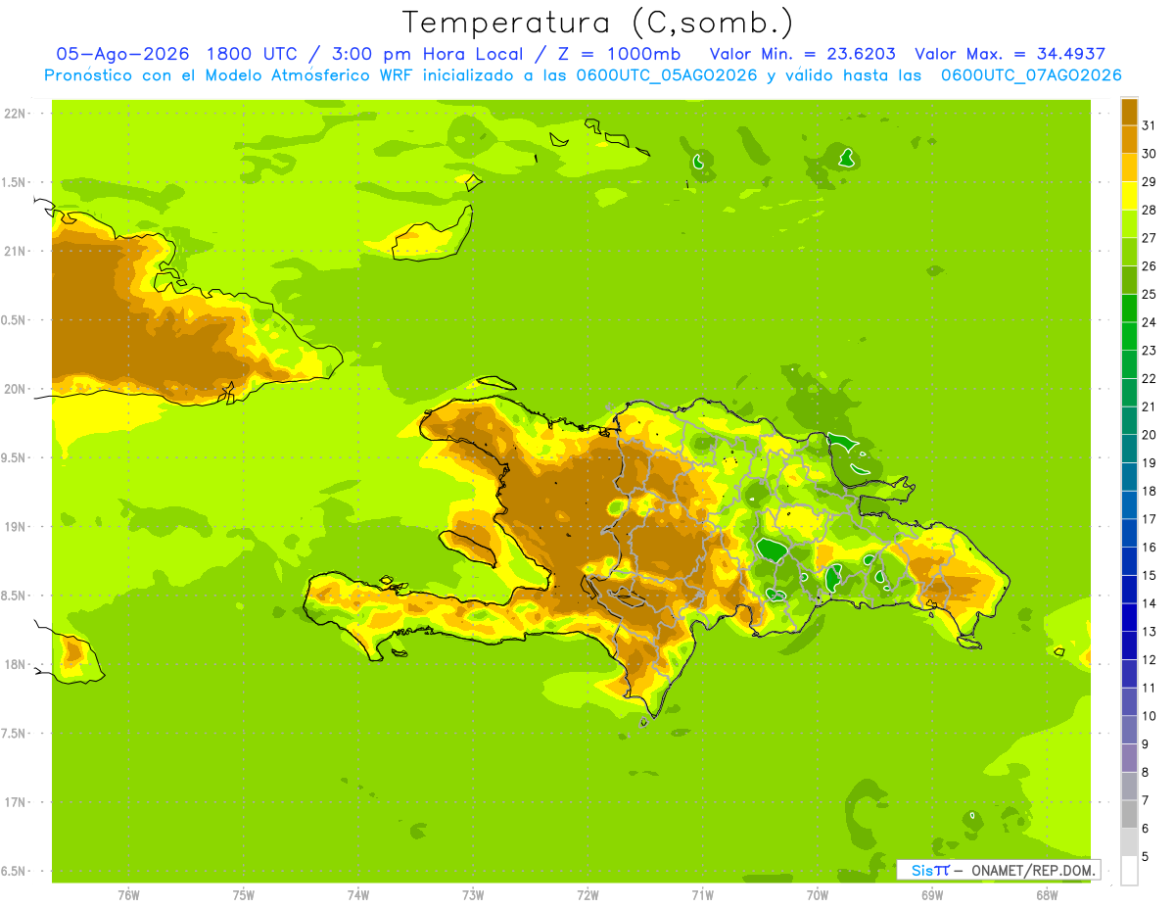This screenshot has height=908, width=1175.
Task: Click the "72W" longitude label
Action: coord(587,894)
